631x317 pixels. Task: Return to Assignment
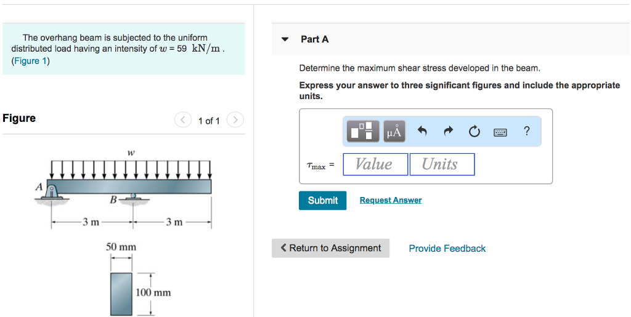[x=330, y=248]
